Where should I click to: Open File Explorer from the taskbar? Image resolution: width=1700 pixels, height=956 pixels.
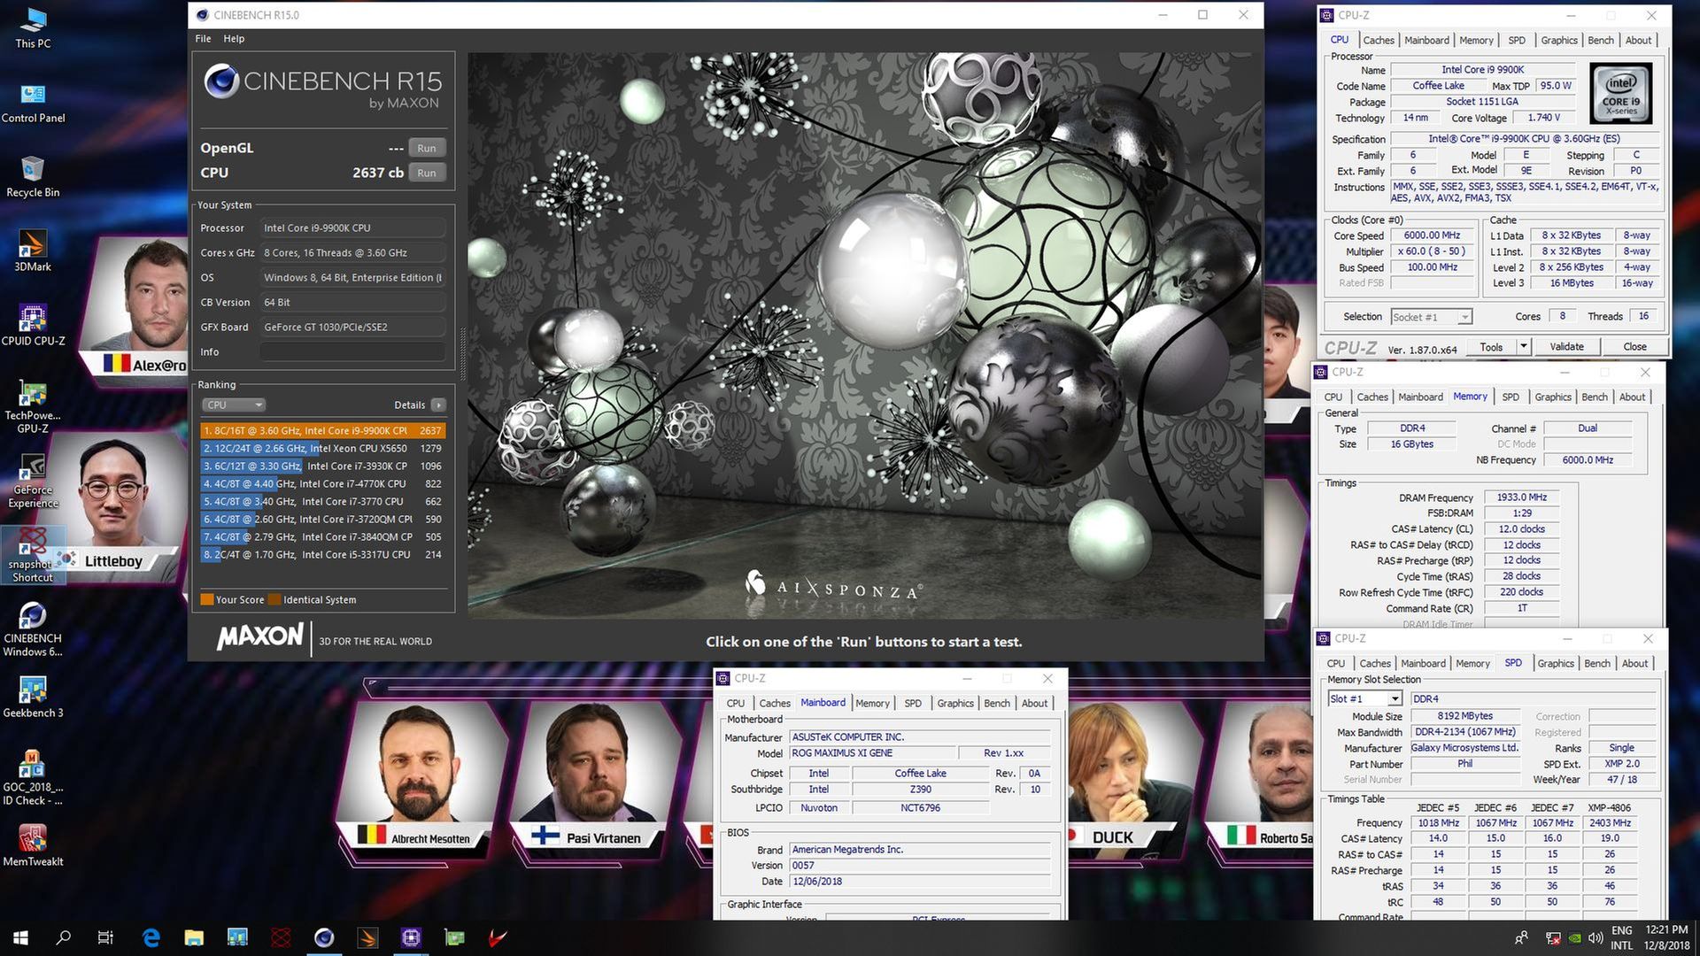coord(194,937)
